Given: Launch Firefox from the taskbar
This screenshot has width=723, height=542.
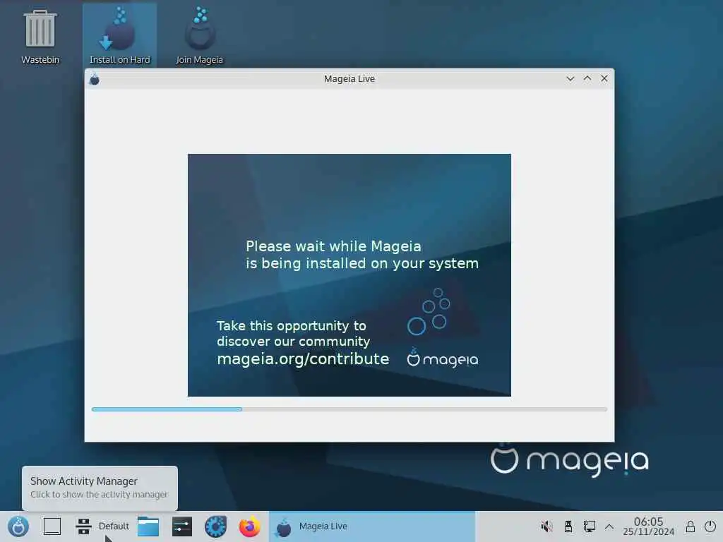Looking at the screenshot, I should [x=249, y=526].
